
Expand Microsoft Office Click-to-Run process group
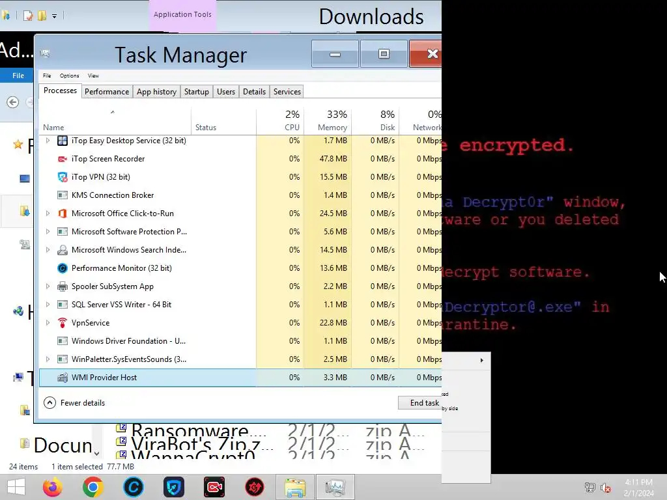click(48, 214)
